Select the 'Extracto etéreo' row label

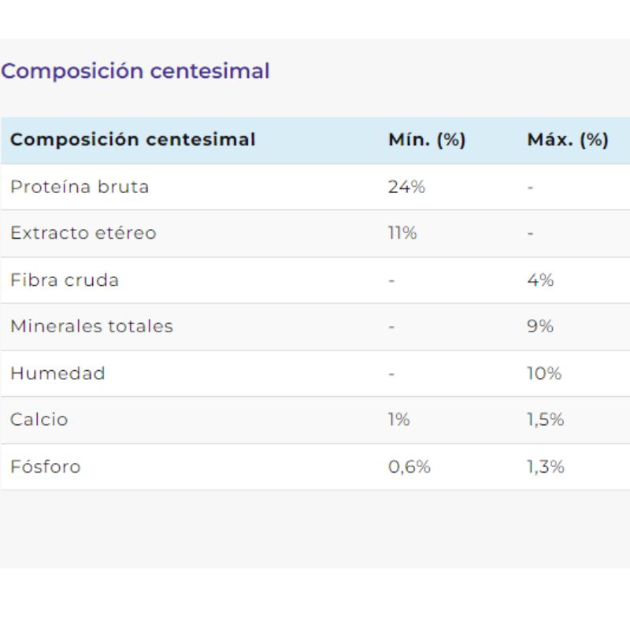(x=83, y=233)
